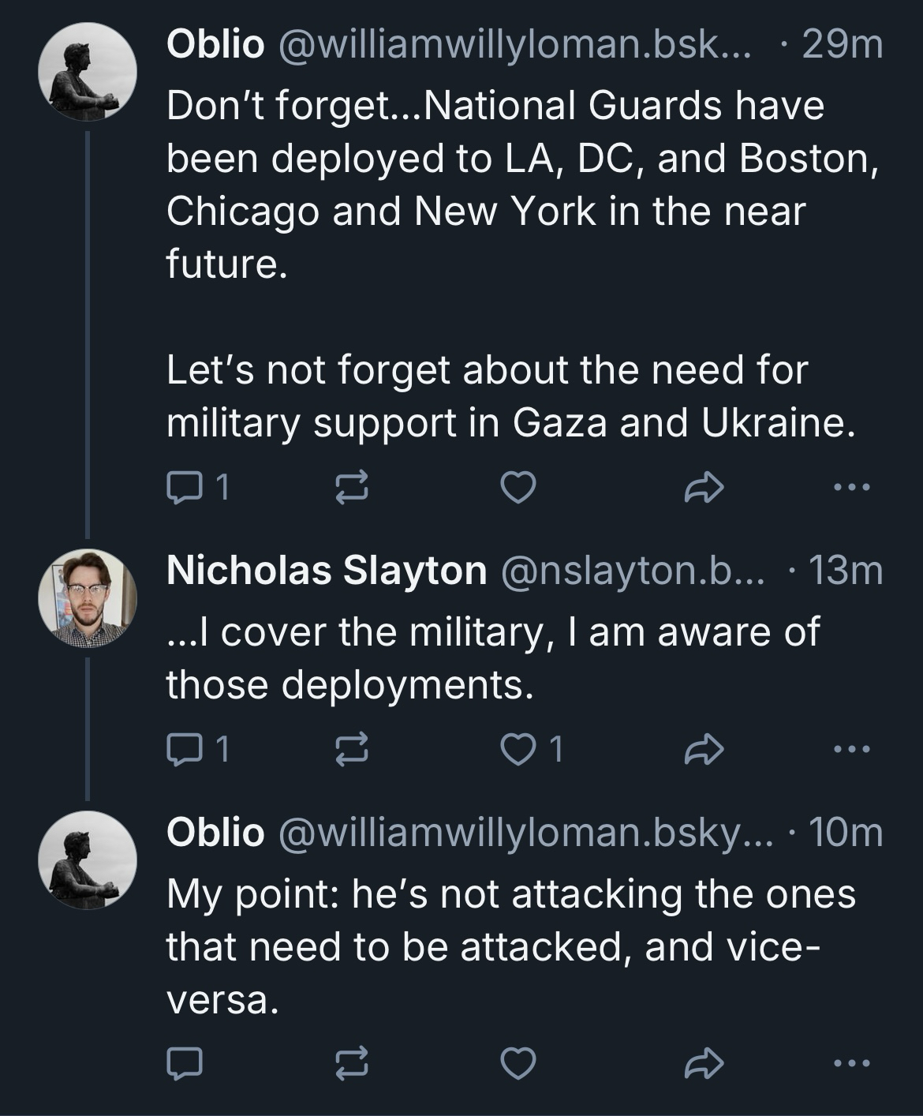Open more options on Oblio's first post
This screenshot has width=923, height=1116.
pyautogui.click(x=852, y=487)
